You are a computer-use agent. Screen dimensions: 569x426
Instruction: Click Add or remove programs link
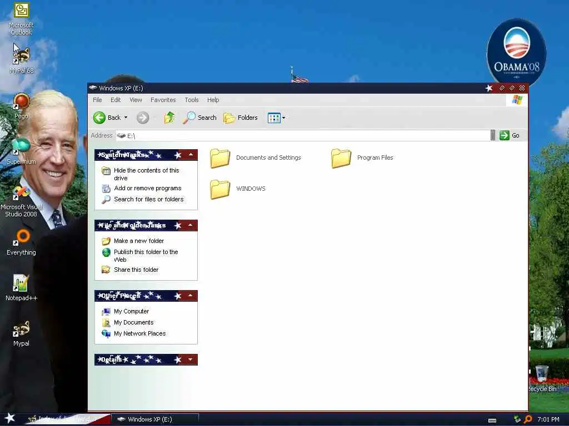(147, 188)
